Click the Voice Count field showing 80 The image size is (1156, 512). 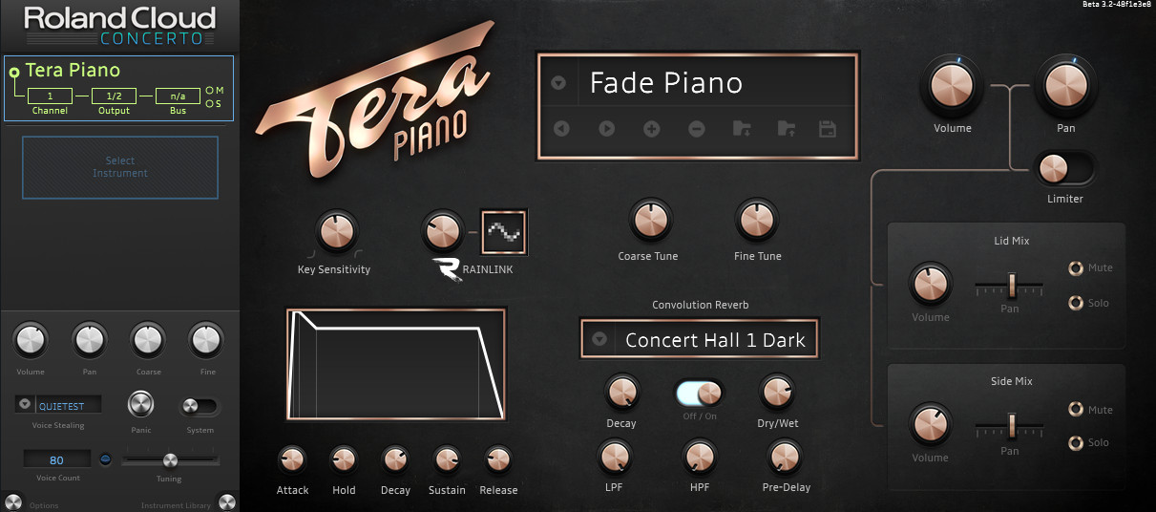coord(57,460)
